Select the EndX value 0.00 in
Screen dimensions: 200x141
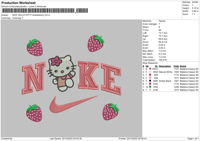(162, 45)
